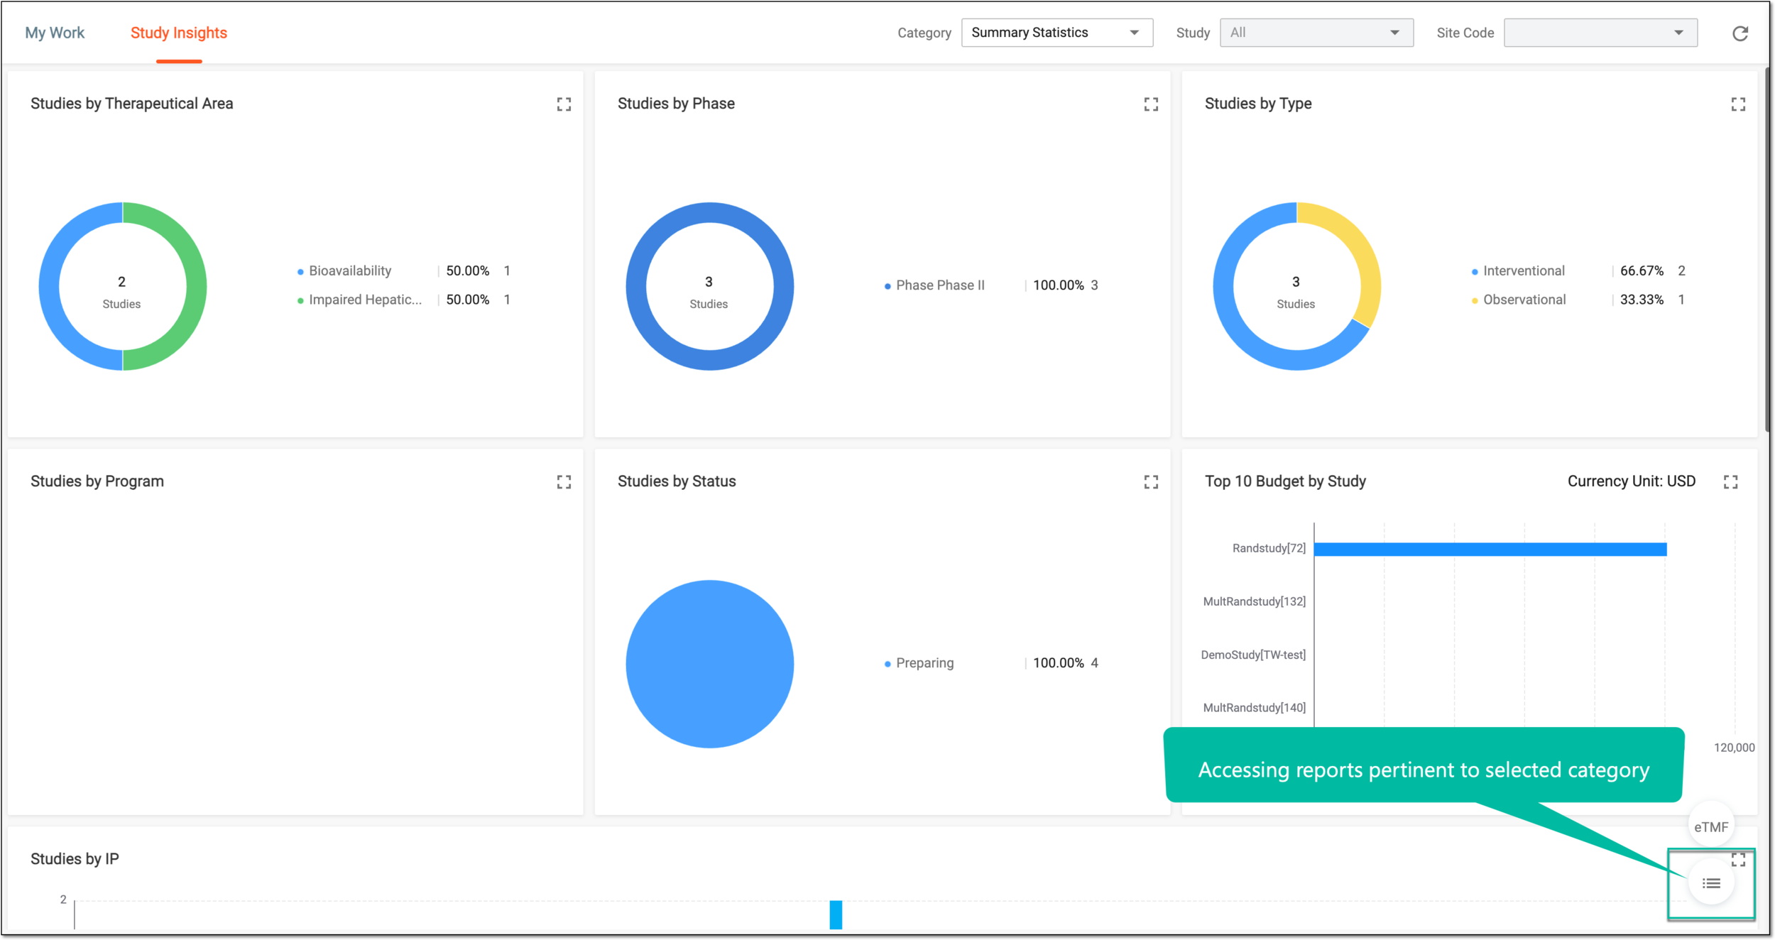1775x940 pixels.
Task: Click the Studies by Program title
Action: (97, 481)
